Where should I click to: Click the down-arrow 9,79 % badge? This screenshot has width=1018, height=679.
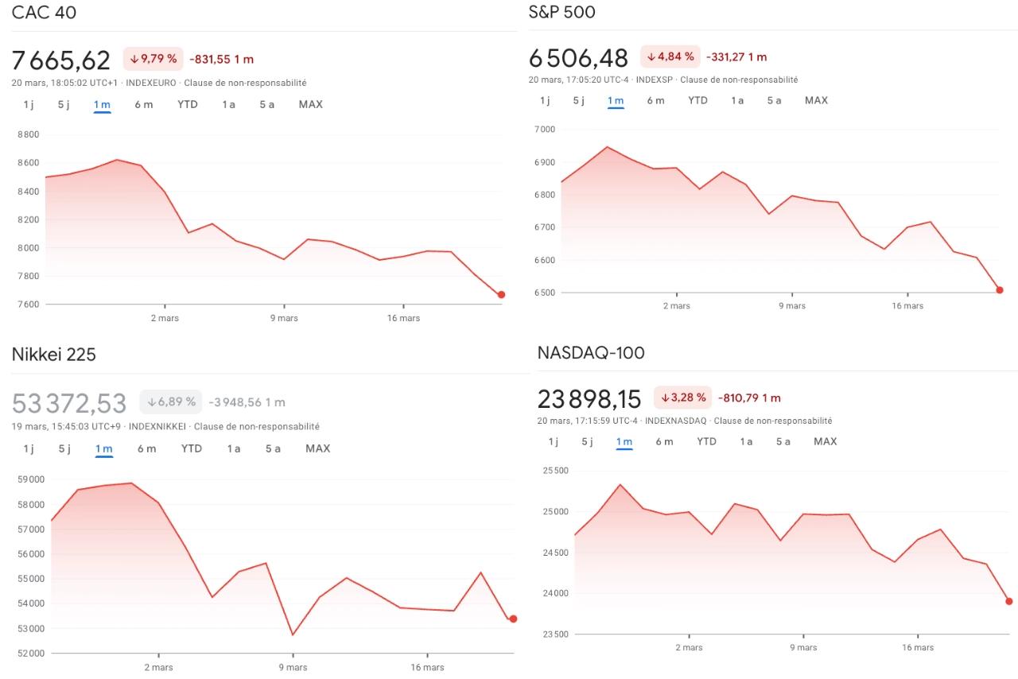click(x=151, y=58)
